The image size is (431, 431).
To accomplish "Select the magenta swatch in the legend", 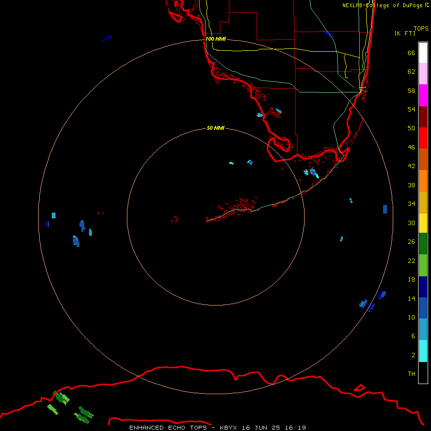I will click(423, 95).
